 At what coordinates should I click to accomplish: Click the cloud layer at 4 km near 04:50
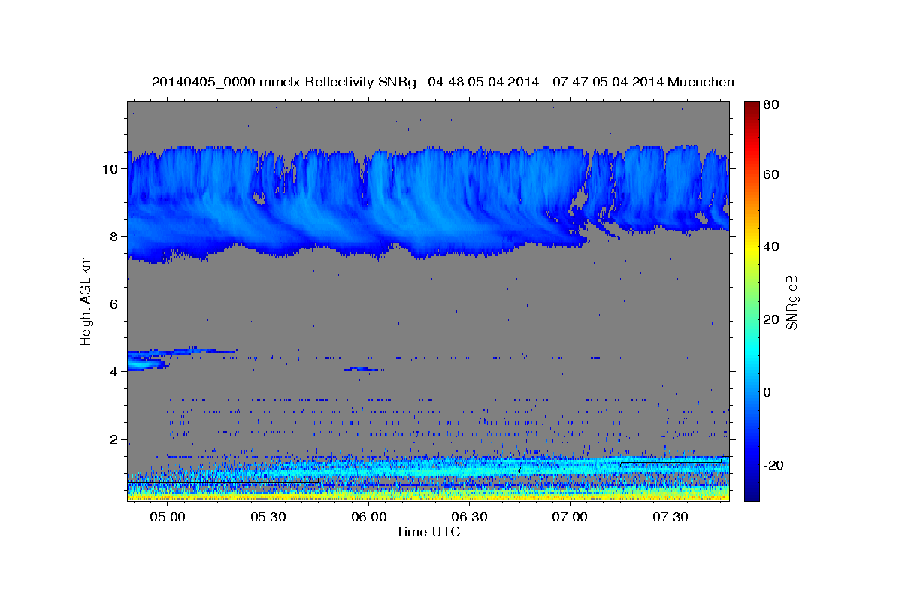pyautogui.click(x=147, y=363)
